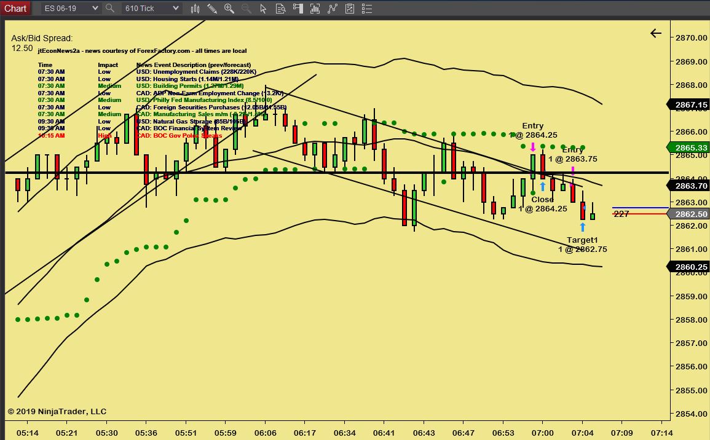
Task: Select the 'Target1 1 @ 2862.75' label
Action: 582,245
